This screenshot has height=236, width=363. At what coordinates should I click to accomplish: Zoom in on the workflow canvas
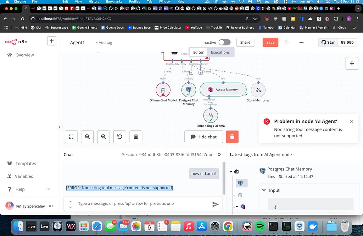pyautogui.click(x=87, y=137)
